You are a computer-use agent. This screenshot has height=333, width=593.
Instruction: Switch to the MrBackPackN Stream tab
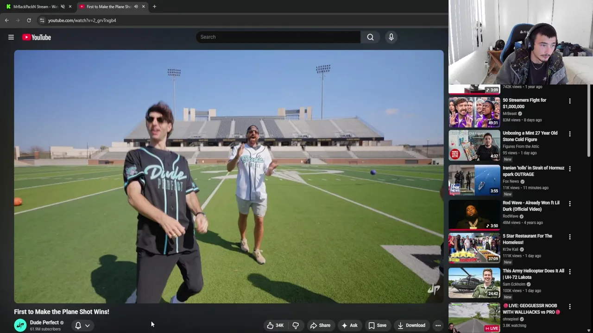tap(35, 6)
